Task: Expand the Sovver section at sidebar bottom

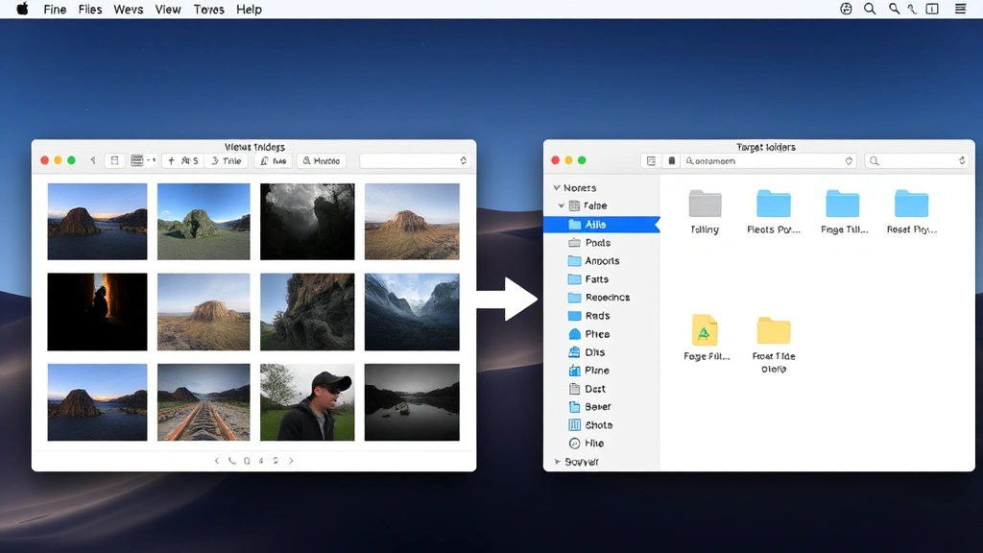Action: [556, 462]
